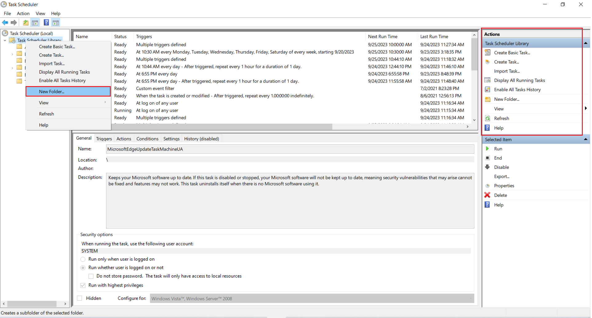The image size is (592, 318).
Task: Select 'Run only when user is logged on'
Action: 83,259
